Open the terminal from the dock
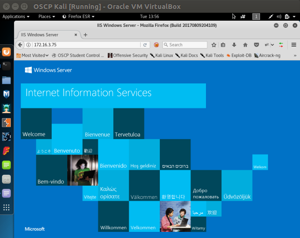The height and width of the screenshot is (238, 300). pyautogui.click(x=7, y=66)
